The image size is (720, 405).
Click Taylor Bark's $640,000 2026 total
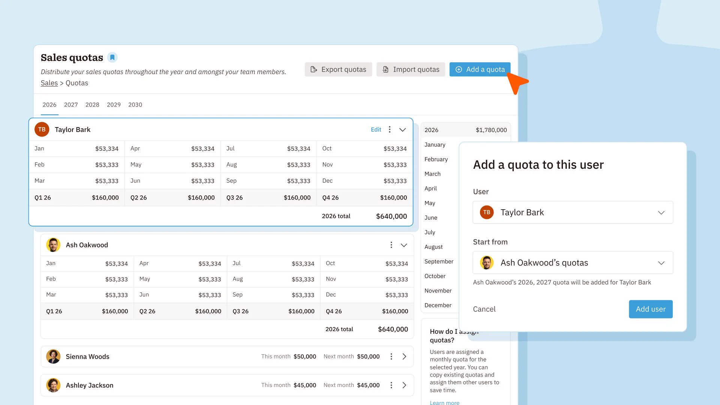pos(391,216)
